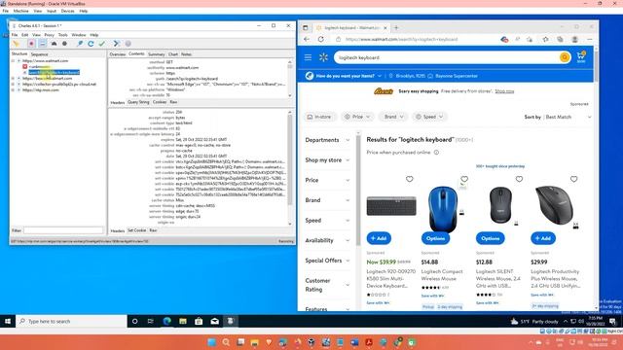Collapse the https://www.walmart.com tree node
This screenshot has height=350, width=623.
click(x=13, y=61)
